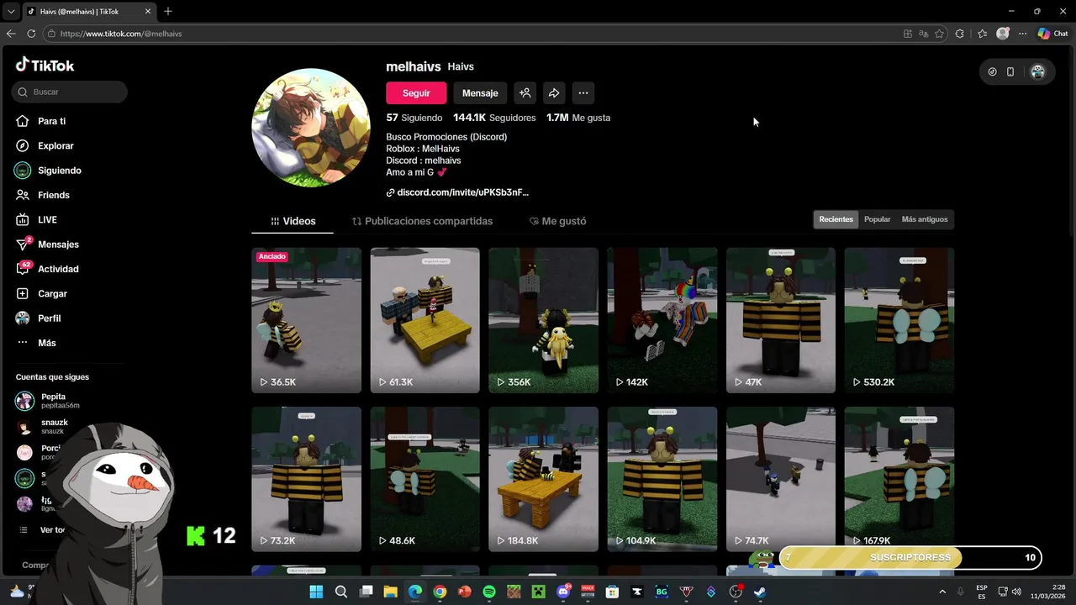The height and width of the screenshot is (605, 1076).
Task: Open the video with 356K views
Action: click(543, 320)
